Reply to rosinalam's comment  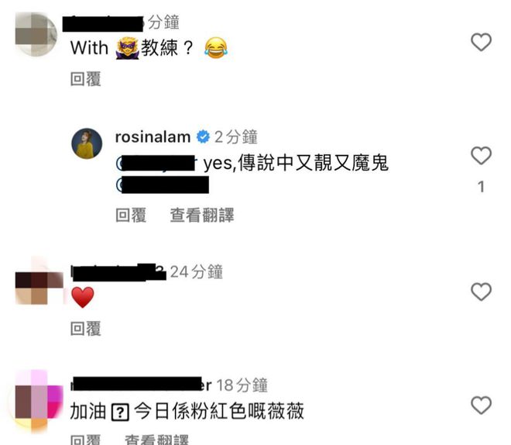pyautogui.click(x=131, y=215)
